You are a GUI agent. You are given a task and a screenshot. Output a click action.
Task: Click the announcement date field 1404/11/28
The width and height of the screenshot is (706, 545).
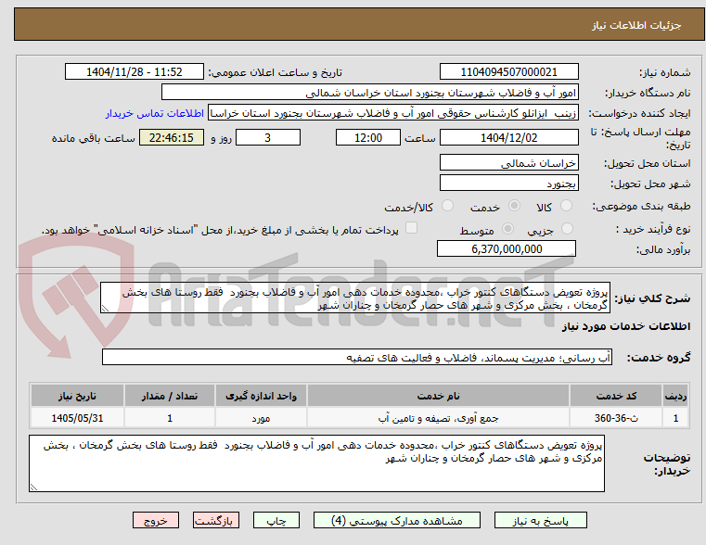point(135,72)
